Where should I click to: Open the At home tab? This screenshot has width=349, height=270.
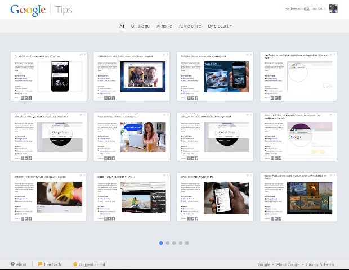point(164,26)
